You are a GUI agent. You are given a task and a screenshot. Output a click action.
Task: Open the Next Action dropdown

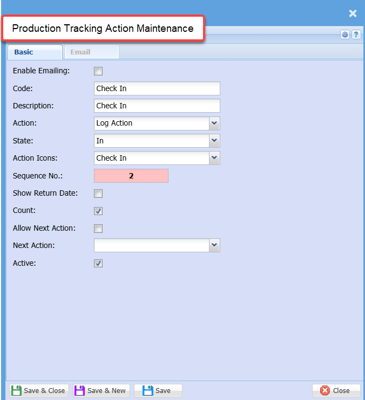pyautogui.click(x=214, y=246)
